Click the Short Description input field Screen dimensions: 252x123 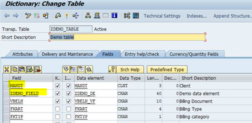[x=127, y=37]
